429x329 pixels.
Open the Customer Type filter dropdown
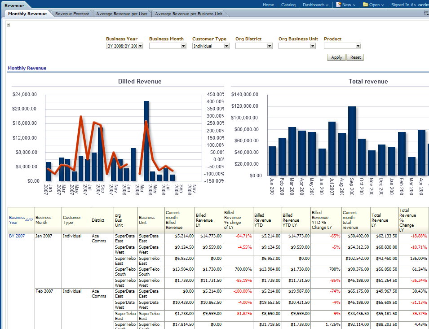[x=226, y=46]
